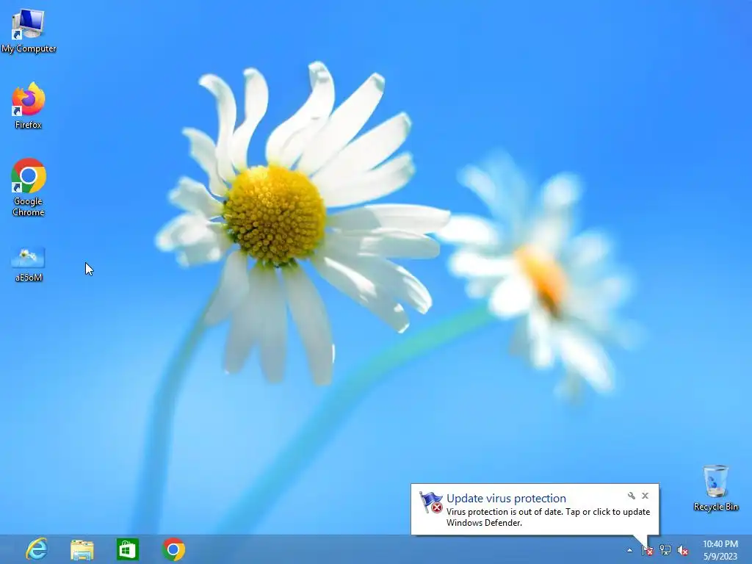Image resolution: width=752 pixels, height=564 pixels.
Task: Select the Firefox desktop shortcut
Action: point(29,106)
